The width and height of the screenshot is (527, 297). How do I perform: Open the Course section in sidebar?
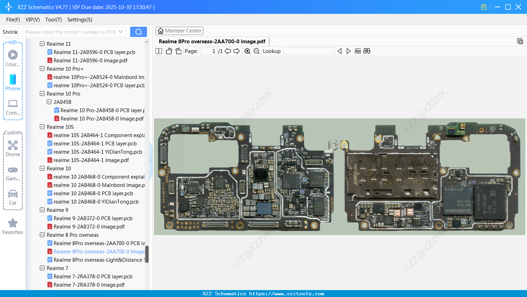click(x=13, y=58)
